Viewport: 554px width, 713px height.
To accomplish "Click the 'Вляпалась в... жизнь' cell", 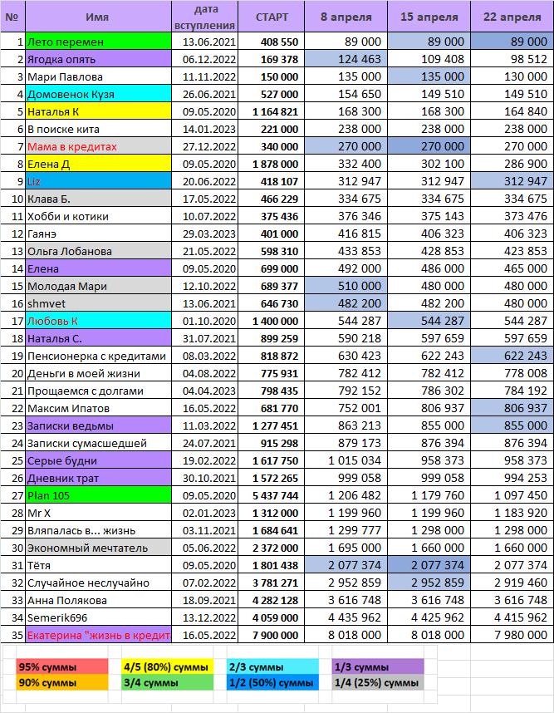I will (x=98, y=530).
